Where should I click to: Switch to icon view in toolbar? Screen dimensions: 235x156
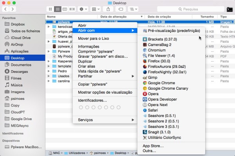(x=51, y=9)
